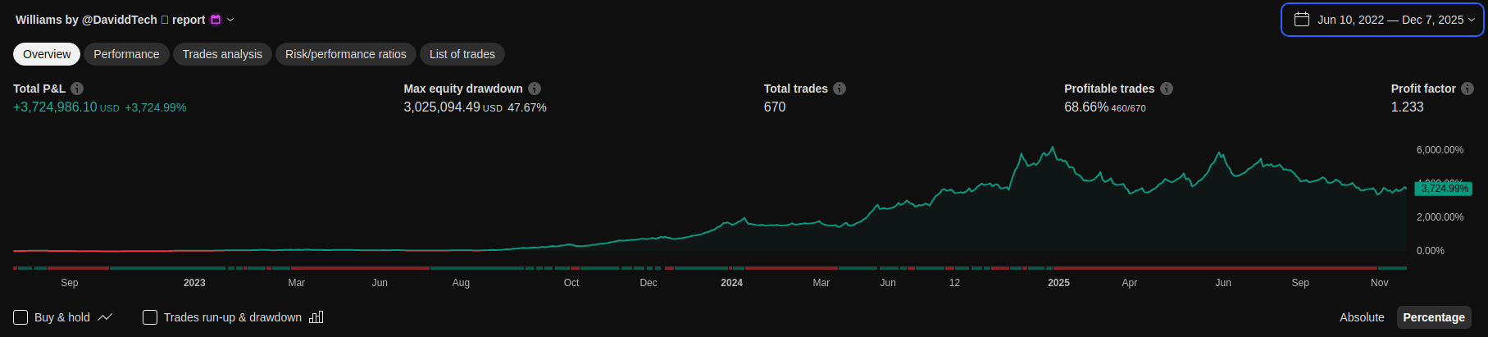Screen dimensions: 1488x337
Task: Enable the Buy & hold checkbox
Action: point(21,317)
